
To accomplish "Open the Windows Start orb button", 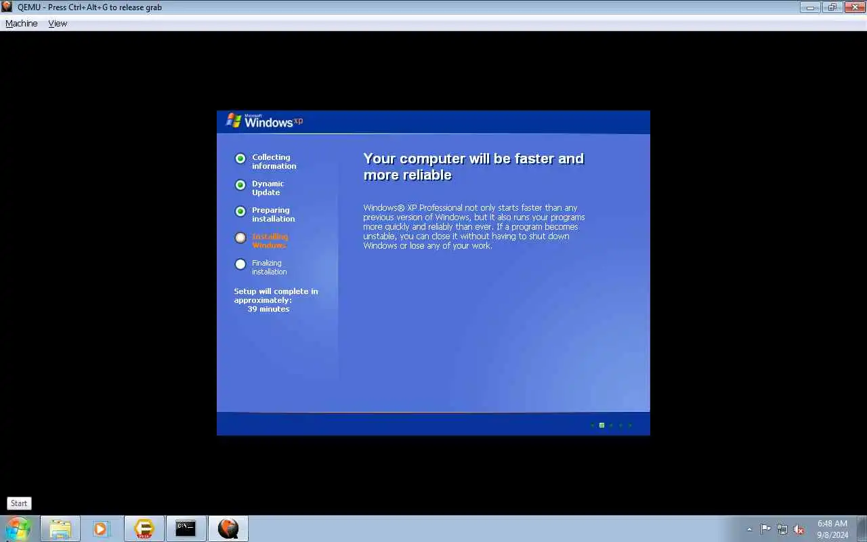I will point(18,528).
